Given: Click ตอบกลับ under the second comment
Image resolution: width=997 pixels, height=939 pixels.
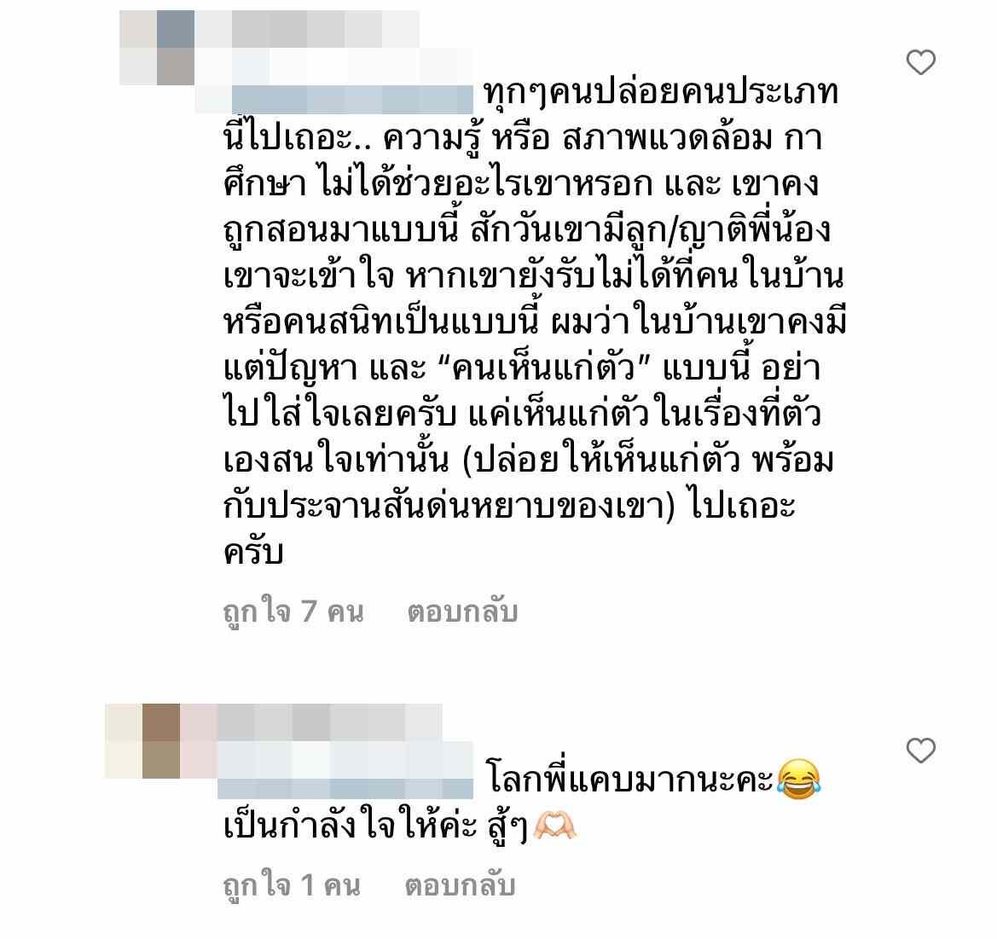Looking at the screenshot, I should pyautogui.click(x=460, y=885).
